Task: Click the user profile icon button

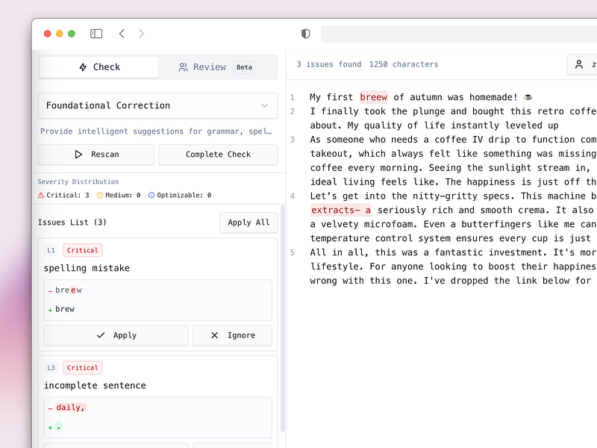Action: tap(582, 64)
